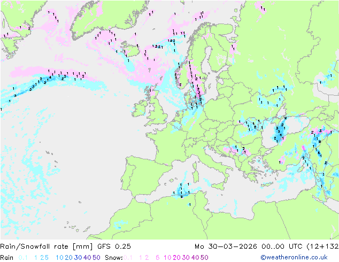Select rain legend value 20
339x262 pixels.
tap(69, 258)
